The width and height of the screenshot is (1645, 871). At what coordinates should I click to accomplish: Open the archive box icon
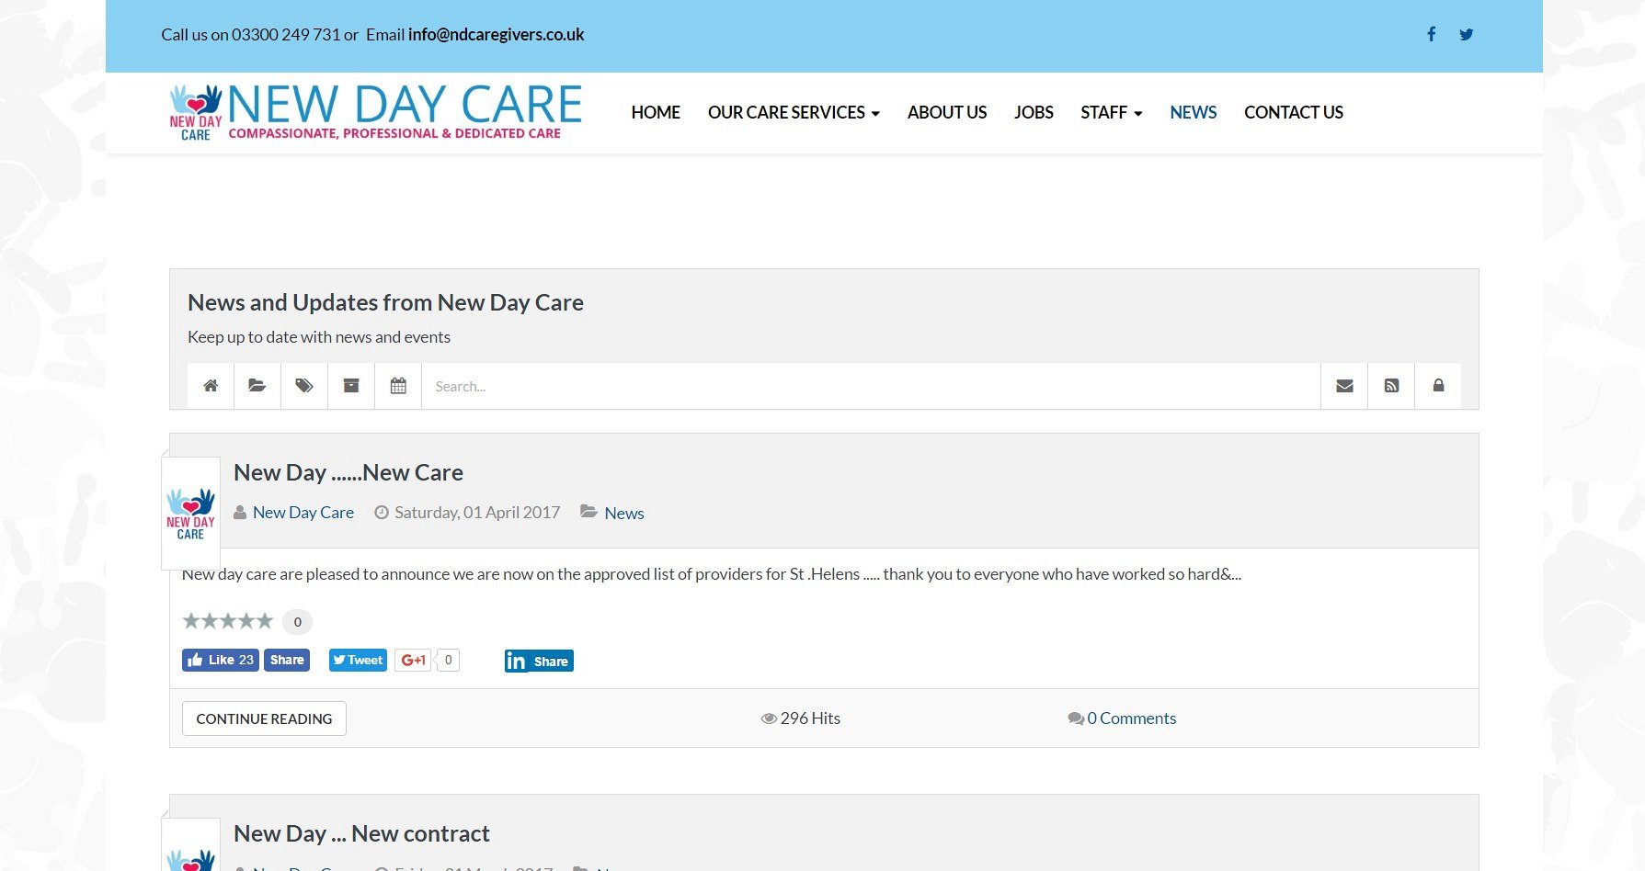[x=351, y=386]
